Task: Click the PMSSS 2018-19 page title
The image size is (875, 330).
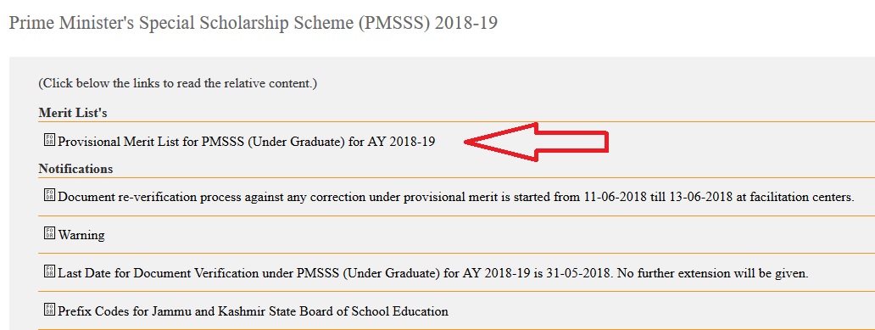Action: [x=254, y=24]
